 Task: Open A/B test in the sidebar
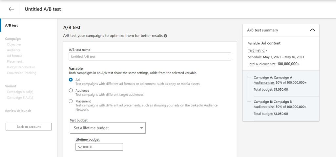pos(11,25)
